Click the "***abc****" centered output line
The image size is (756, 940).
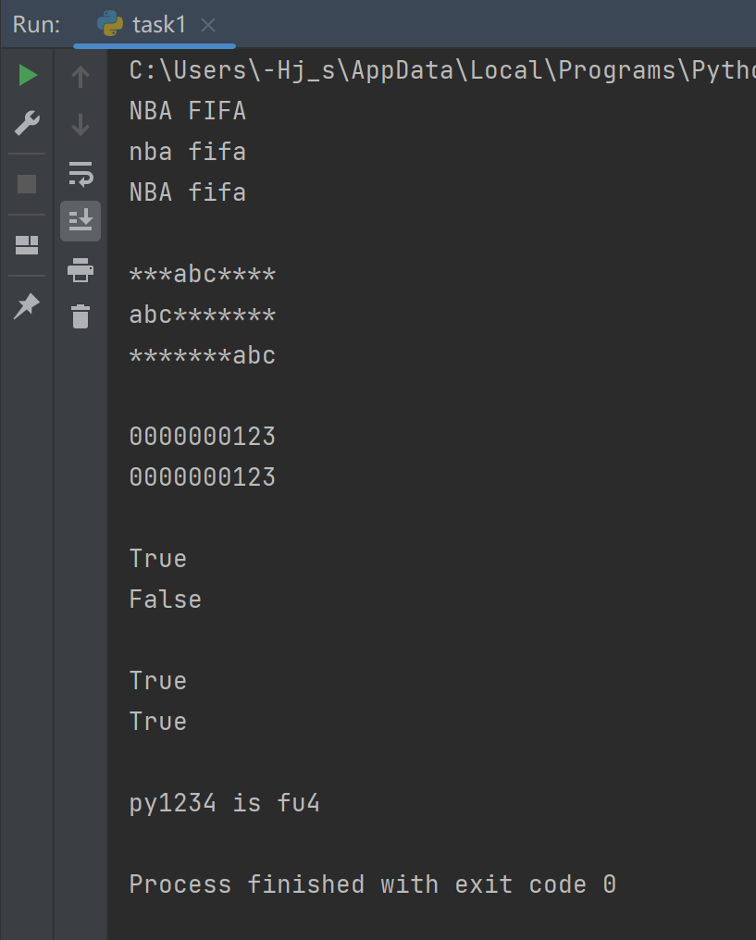tap(202, 274)
